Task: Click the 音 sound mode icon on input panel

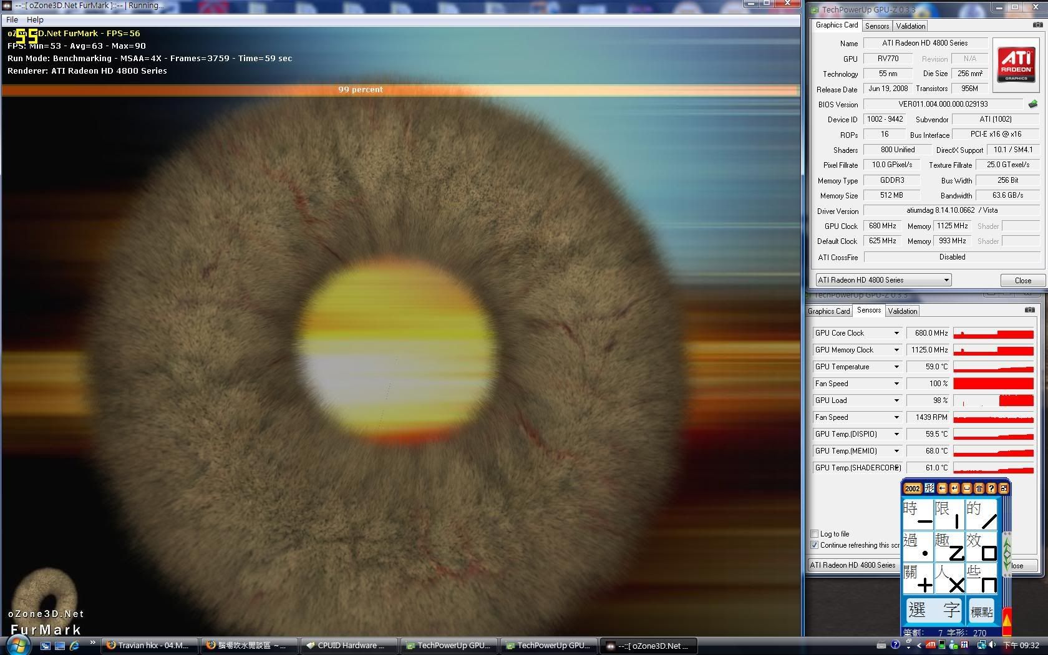Action: (979, 488)
